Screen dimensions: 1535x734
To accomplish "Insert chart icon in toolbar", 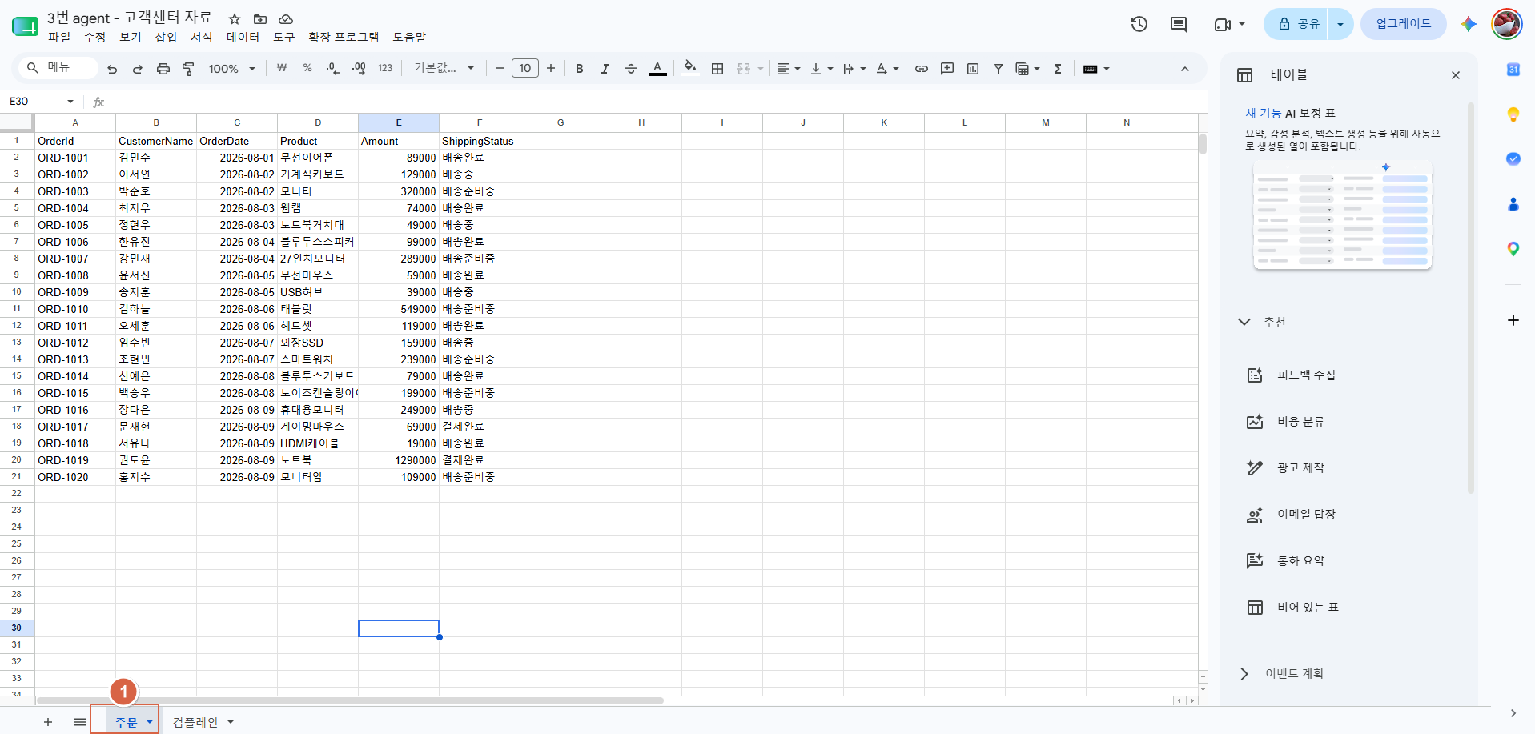I will (973, 69).
